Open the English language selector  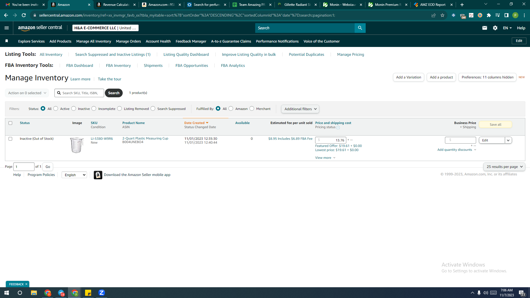pyautogui.click(x=74, y=175)
